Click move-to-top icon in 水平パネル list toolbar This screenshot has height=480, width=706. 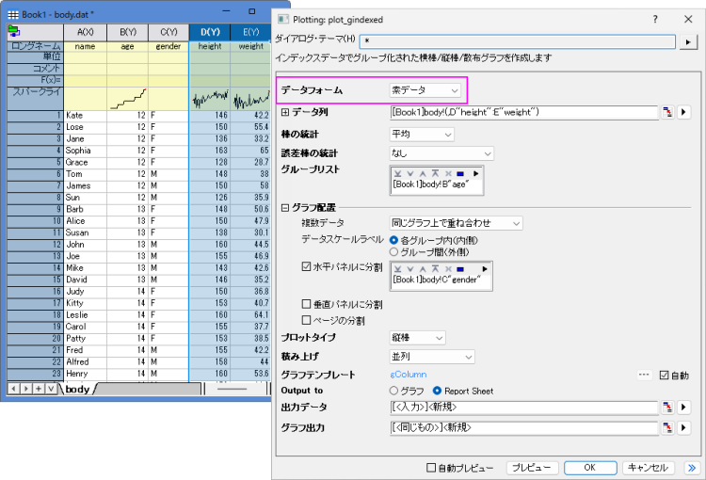pos(435,269)
